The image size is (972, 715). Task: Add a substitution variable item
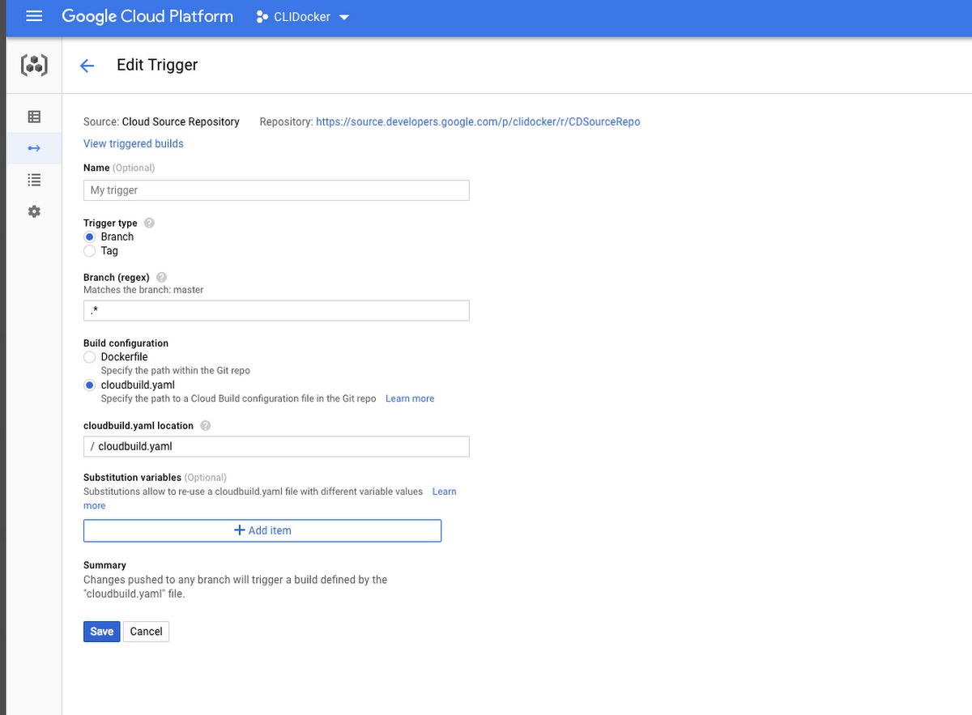click(262, 530)
